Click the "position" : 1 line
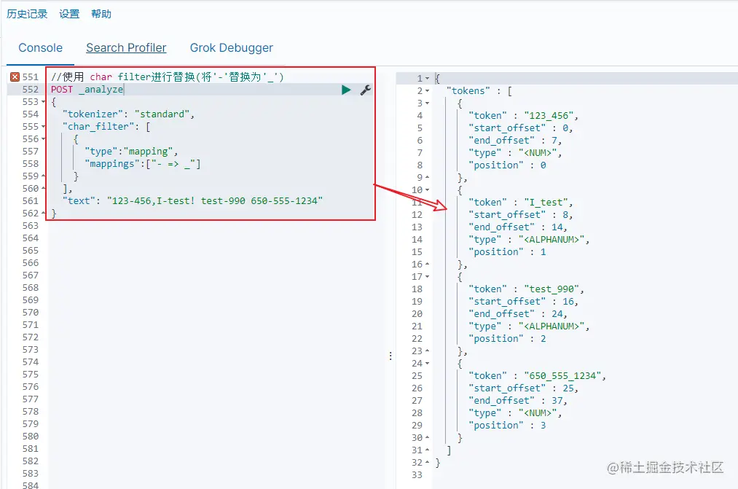The height and width of the screenshot is (489, 738). coord(507,252)
